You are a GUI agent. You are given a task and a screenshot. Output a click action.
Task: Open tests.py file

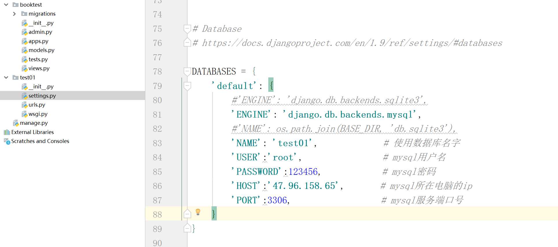click(38, 59)
